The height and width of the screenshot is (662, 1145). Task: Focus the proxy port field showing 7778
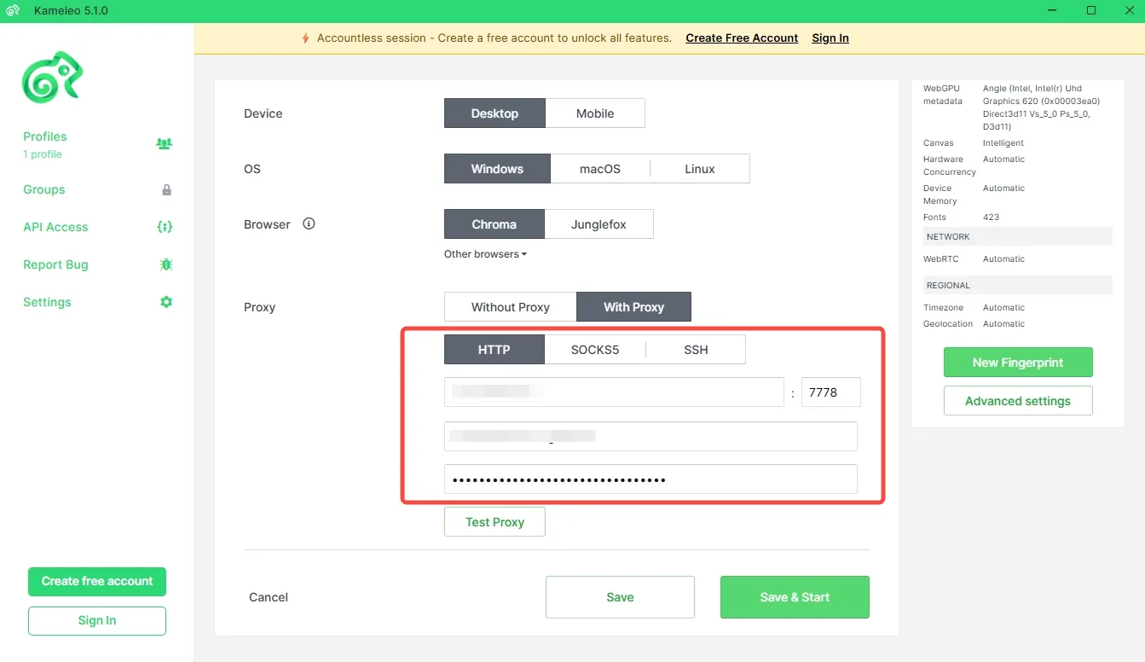pyautogui.click(x=831, y=392)
